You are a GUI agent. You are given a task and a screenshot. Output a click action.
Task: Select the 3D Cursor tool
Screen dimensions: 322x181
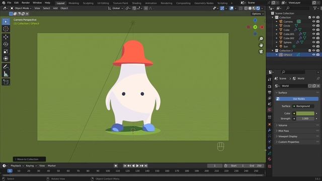click(6, 29)
